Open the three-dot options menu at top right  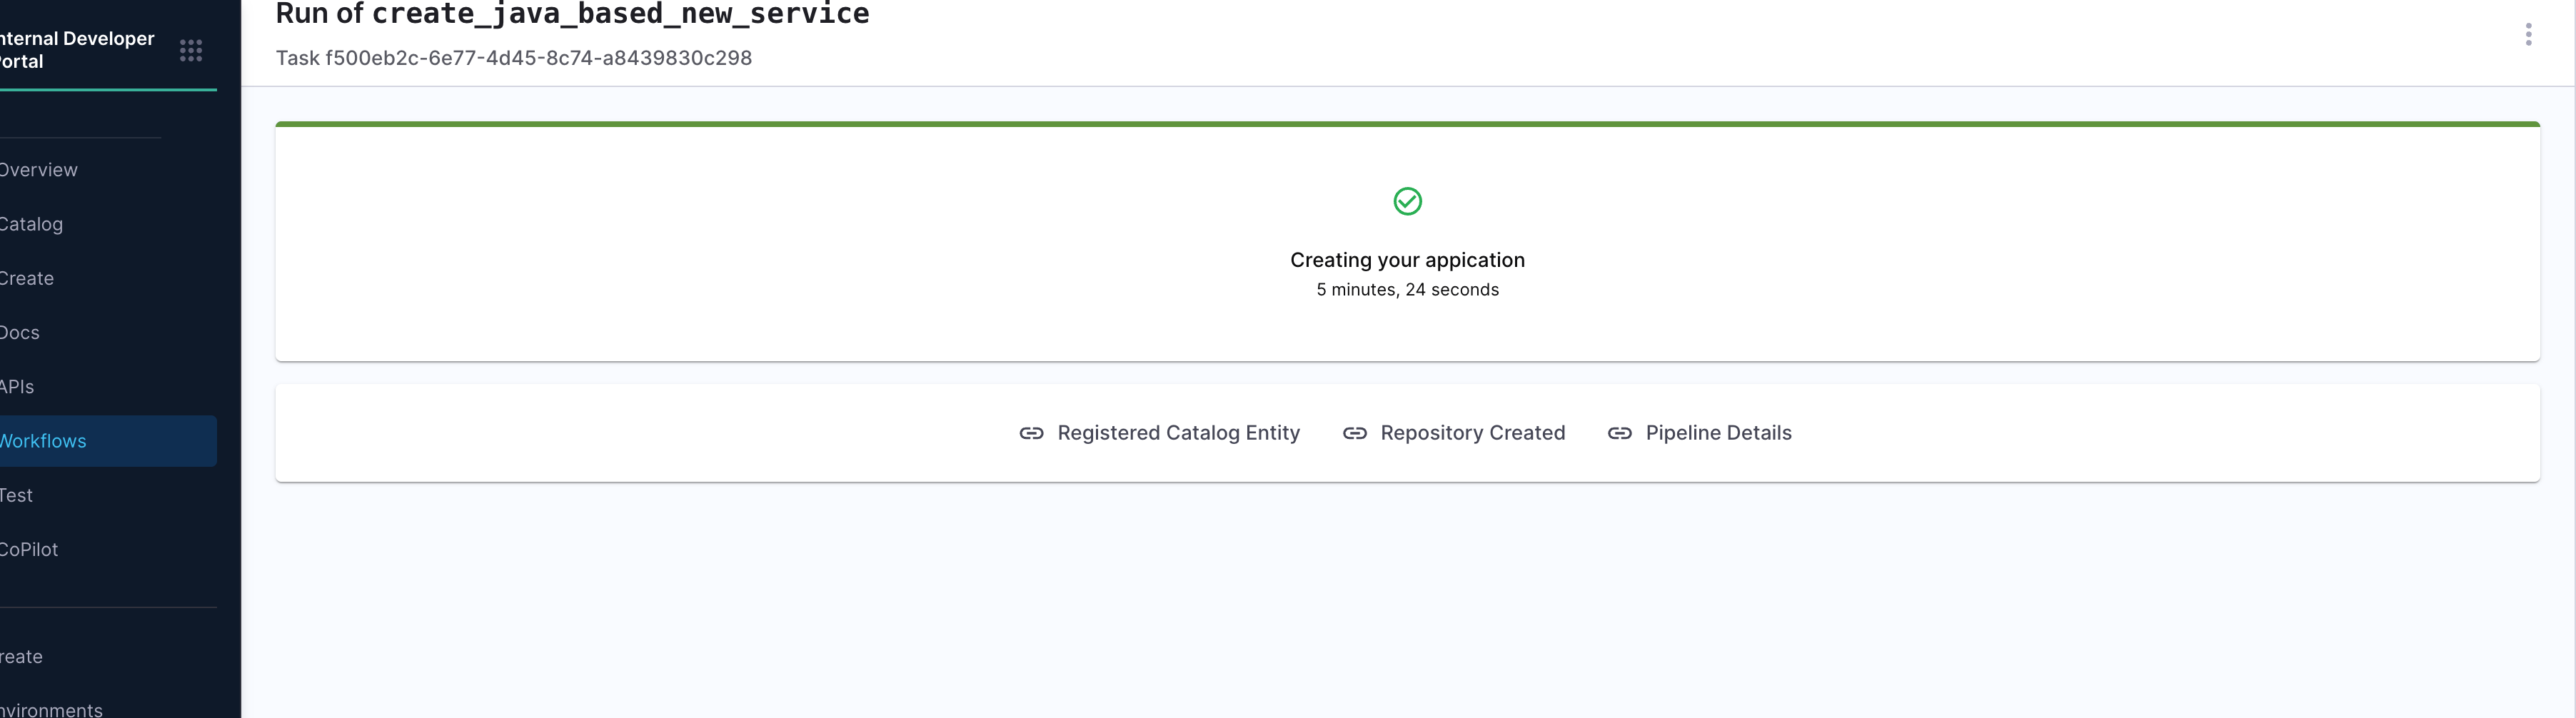point(2529,33)
